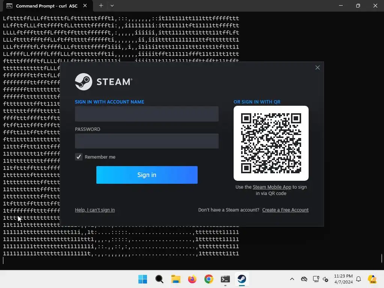Click the Steam logo in the sign-in dialog

coord(103,82)
